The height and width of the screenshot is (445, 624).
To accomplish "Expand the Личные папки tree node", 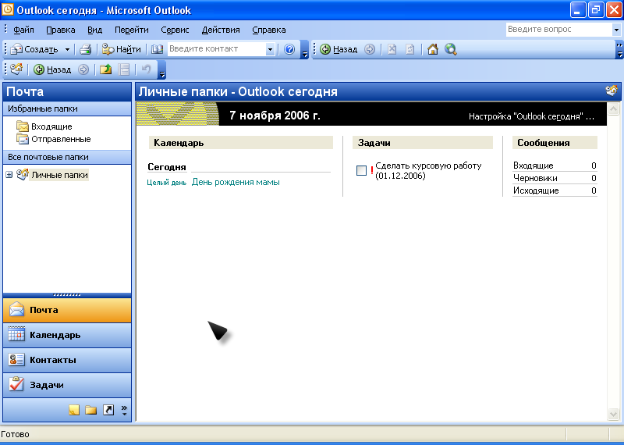I will pyautogui.click(x=9, y=175).
